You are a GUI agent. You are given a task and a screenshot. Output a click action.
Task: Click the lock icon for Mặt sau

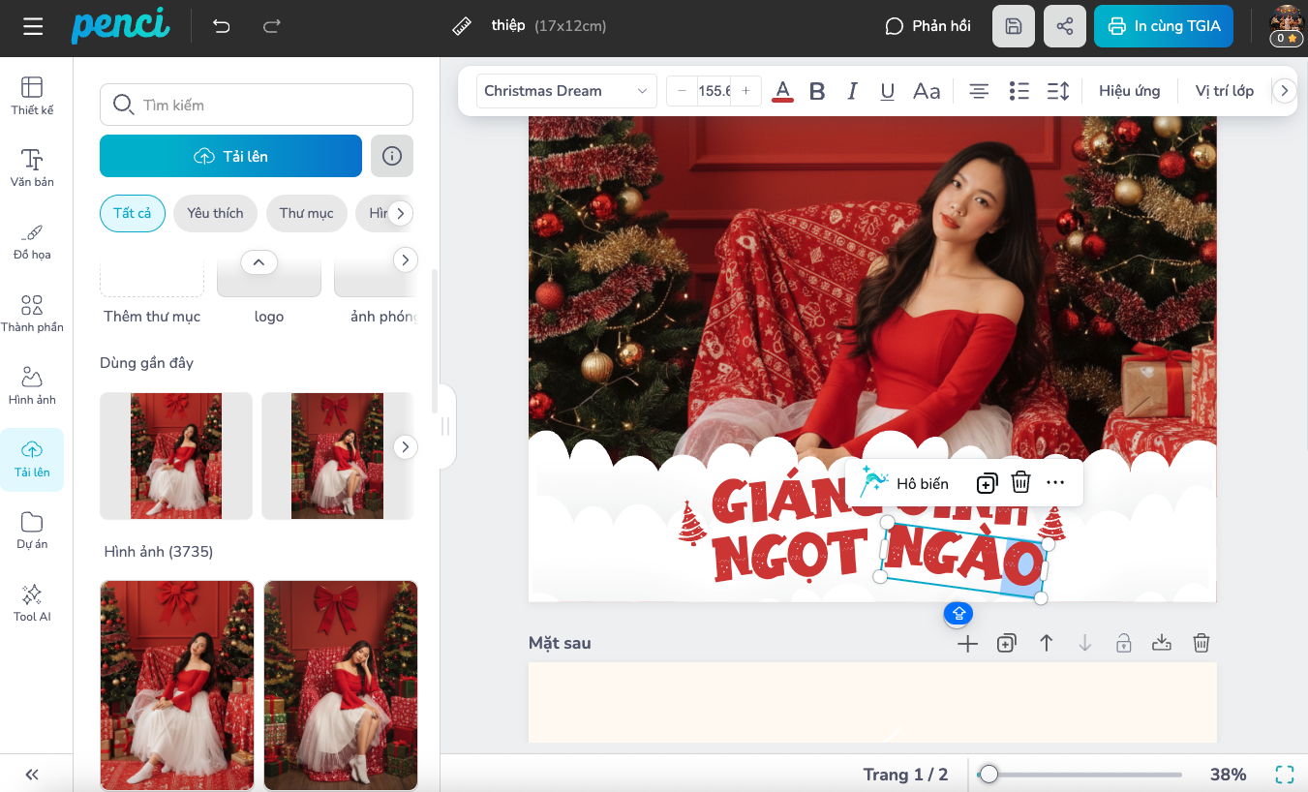point(1123,643)
